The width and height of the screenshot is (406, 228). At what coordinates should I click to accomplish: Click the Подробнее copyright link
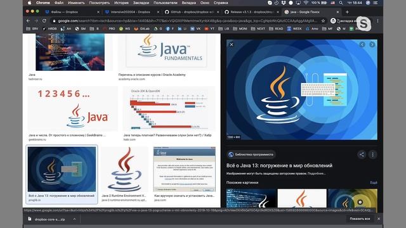pos(316,174)
